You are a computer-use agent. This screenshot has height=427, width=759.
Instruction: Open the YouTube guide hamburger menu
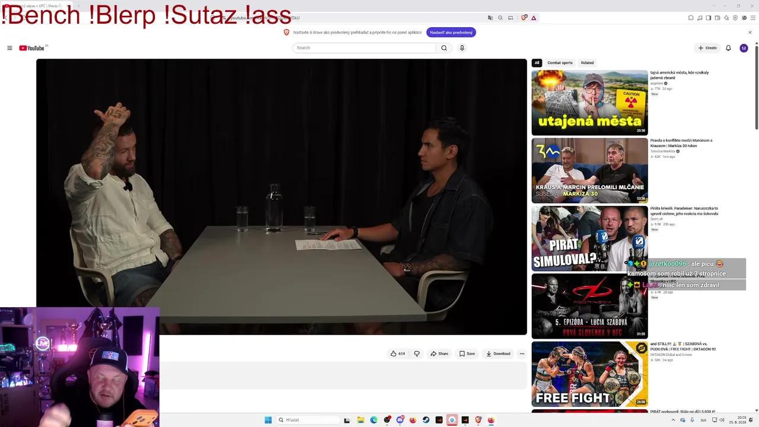coord(9,48)
